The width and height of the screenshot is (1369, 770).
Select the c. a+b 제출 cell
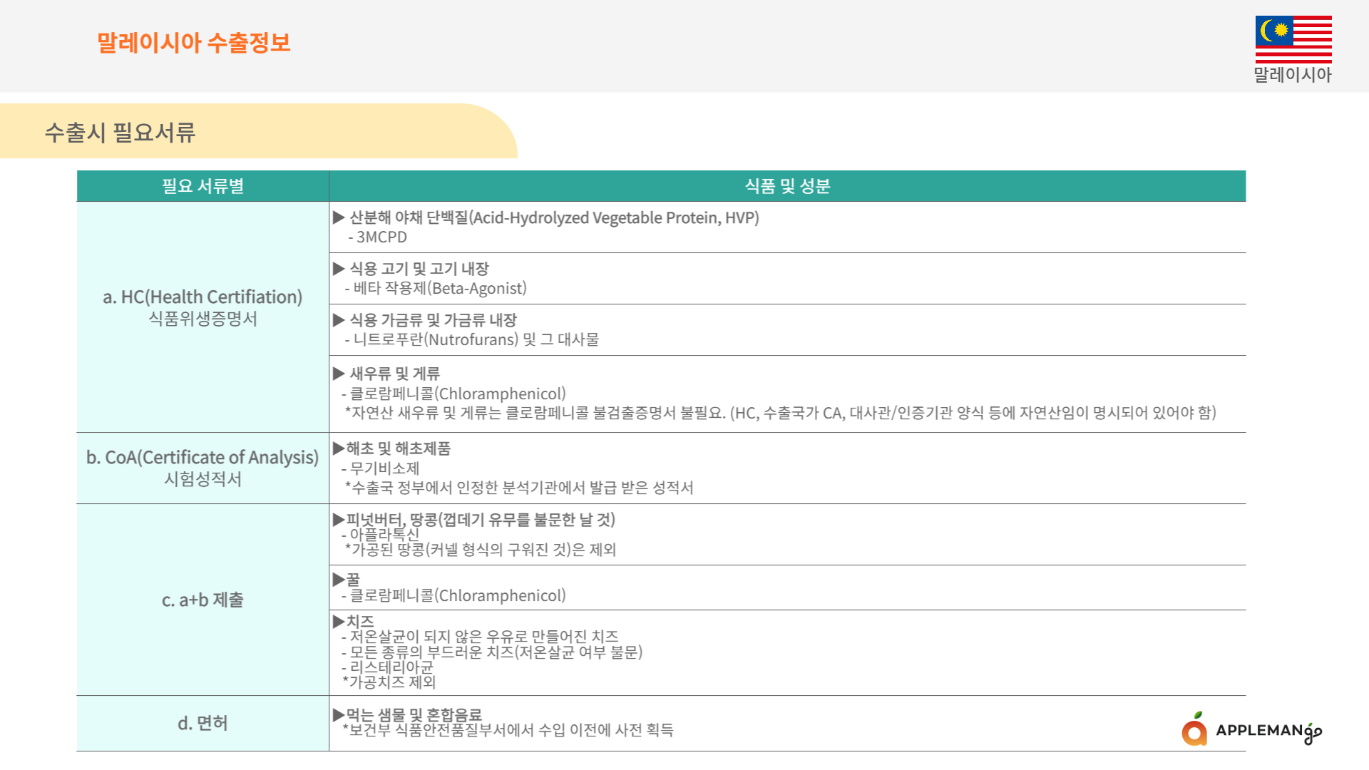coord(202,600)
